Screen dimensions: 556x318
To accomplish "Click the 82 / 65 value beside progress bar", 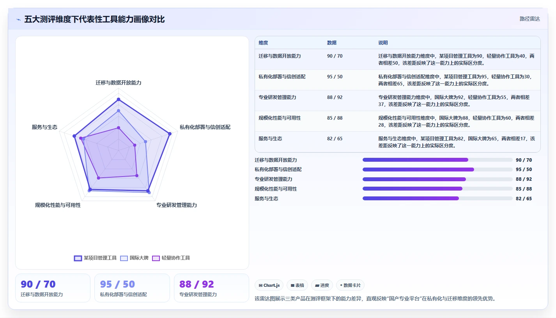I will [524, 199].
